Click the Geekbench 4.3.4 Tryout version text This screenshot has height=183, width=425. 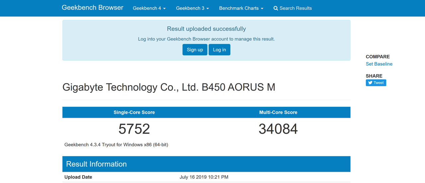pyautogui.click(x=116, y=145)
